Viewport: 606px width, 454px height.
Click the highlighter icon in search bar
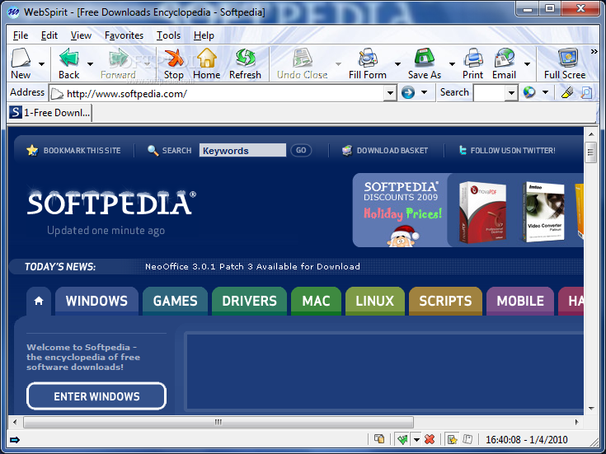(x=567, y=92)
